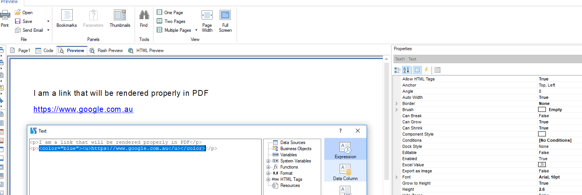The width and height of the screenshot is (582, 195).
Task: Toggle Allow HTML Tags value True
Action: pyautogui.click(x=544, y=79)
